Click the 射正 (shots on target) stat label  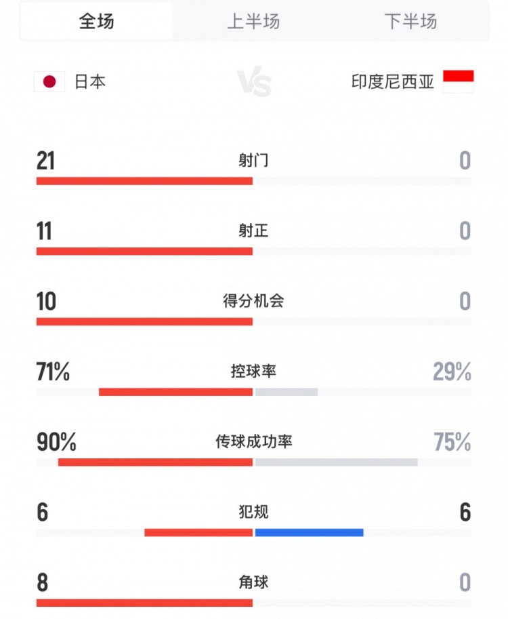click(254, 231)
